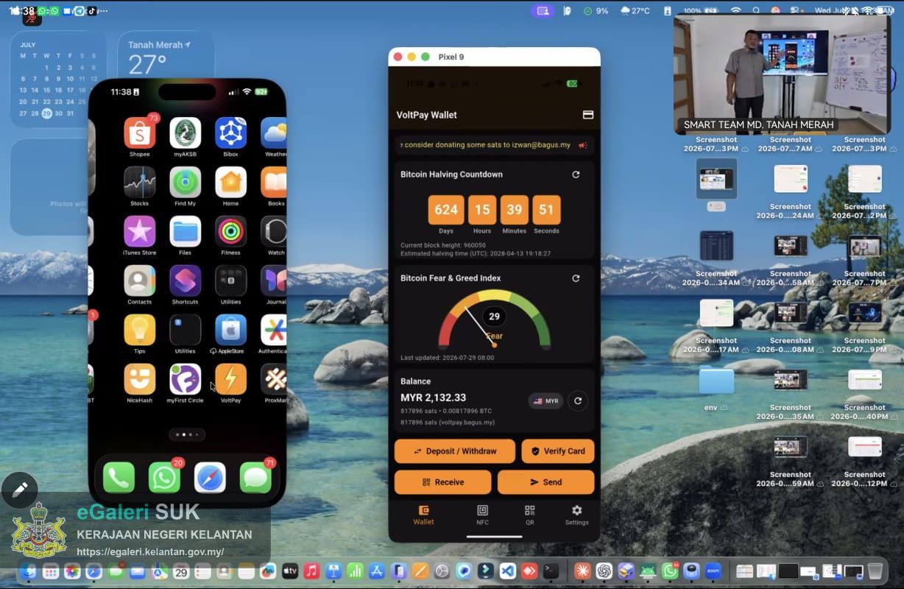Open the Phone app in the iPhone dock
Viewport: 904px width, 589px height.
point(119,478)
